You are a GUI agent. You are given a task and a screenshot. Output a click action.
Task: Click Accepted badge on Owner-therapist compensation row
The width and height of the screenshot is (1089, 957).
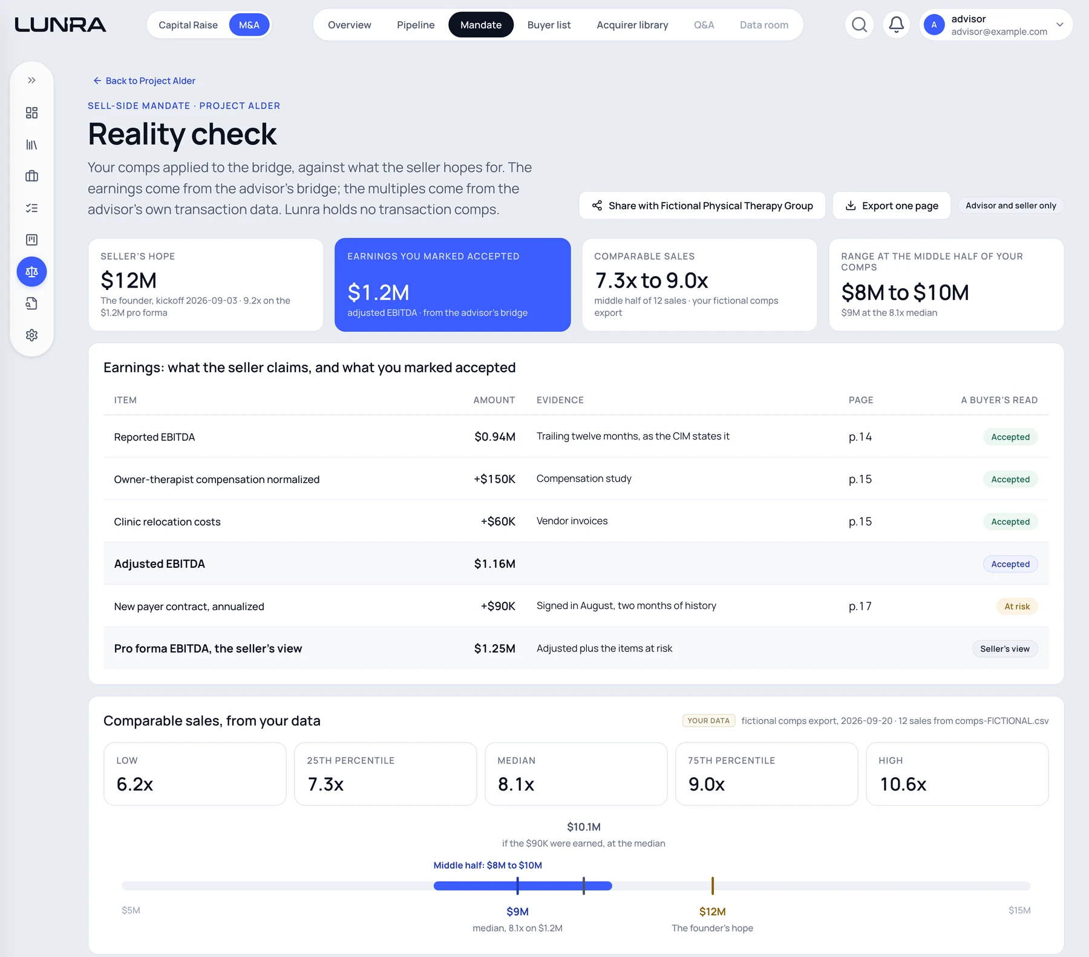click(x=1010, y=479)
